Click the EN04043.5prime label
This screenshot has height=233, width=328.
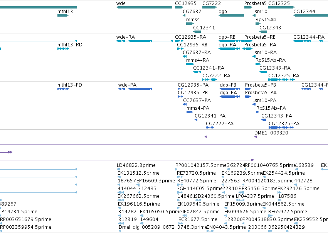coord(226,227)
